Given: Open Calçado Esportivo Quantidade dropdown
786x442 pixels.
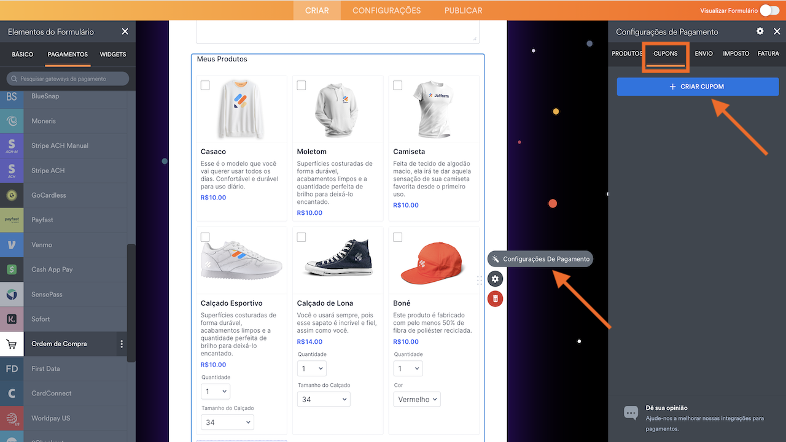Looking at the screenshot, I should 216,391.
